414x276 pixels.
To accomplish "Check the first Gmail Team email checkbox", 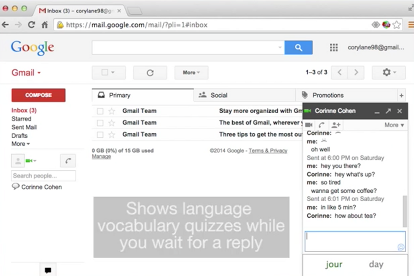I will point(100,111).
